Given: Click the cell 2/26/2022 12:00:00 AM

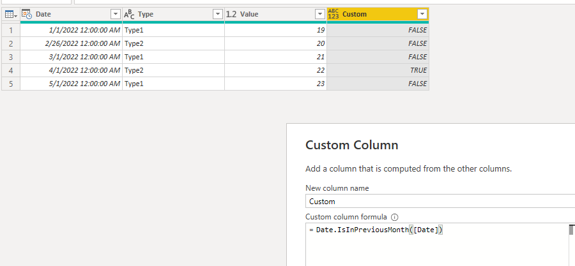Looking at the screenshot, I should coord(71,43).
